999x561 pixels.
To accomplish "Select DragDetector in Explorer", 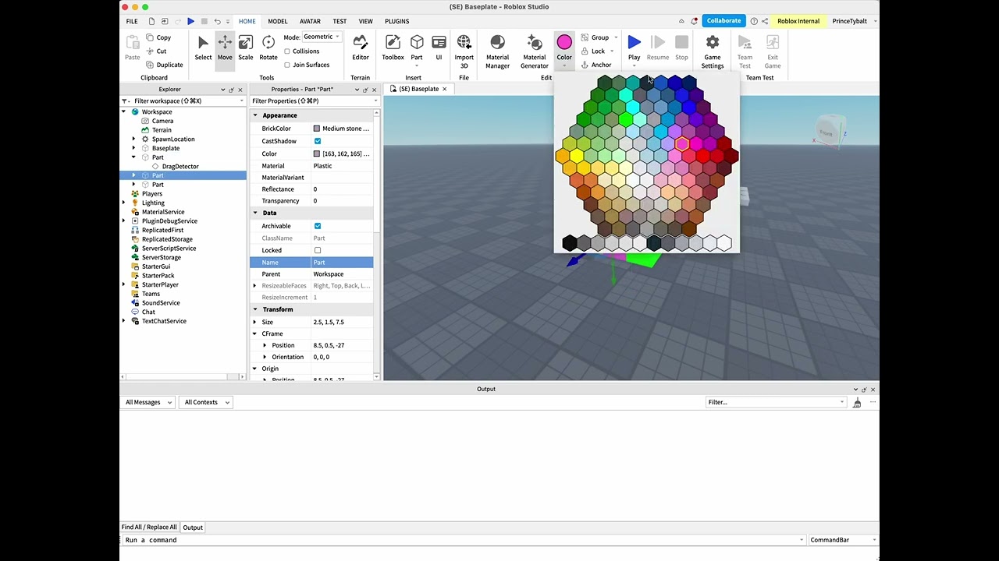I will 180,167.
